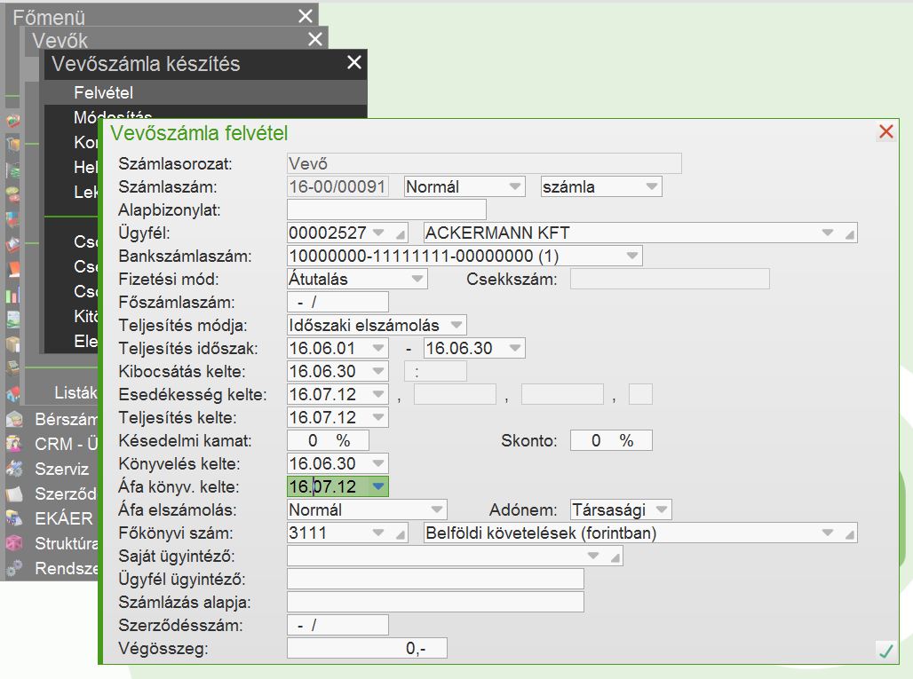The image size is (913, 679).
Task: Click the Főszámlaszám input field
Action: coord(337,302)
